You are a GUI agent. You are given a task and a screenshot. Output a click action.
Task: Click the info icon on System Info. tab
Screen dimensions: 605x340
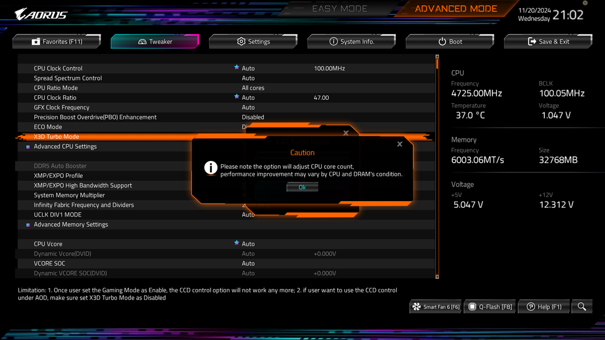click(333, 41)
